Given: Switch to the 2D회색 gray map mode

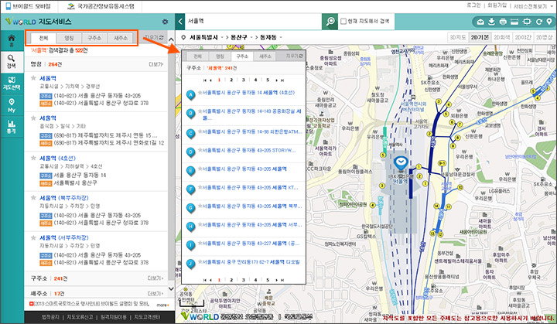Looking at the screenshot, I should point(501,37).
